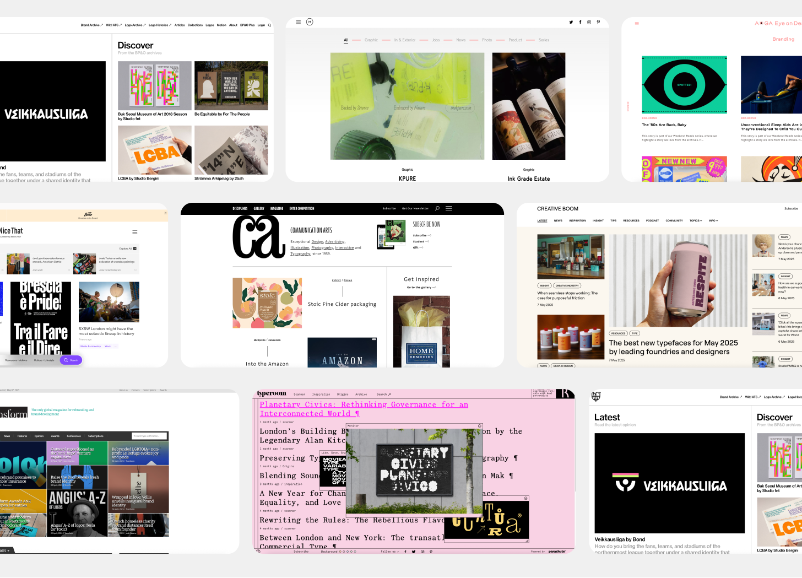Open the Ink Grade Estate wine image

click(x=529, y=106)
